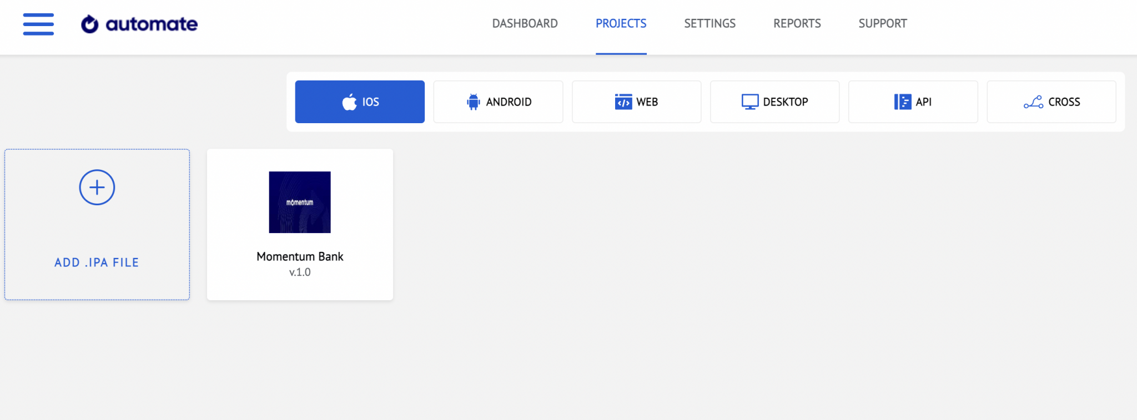Switch to the Android platform tab
The image size is (1137, 420).
(x=498, y=102)
